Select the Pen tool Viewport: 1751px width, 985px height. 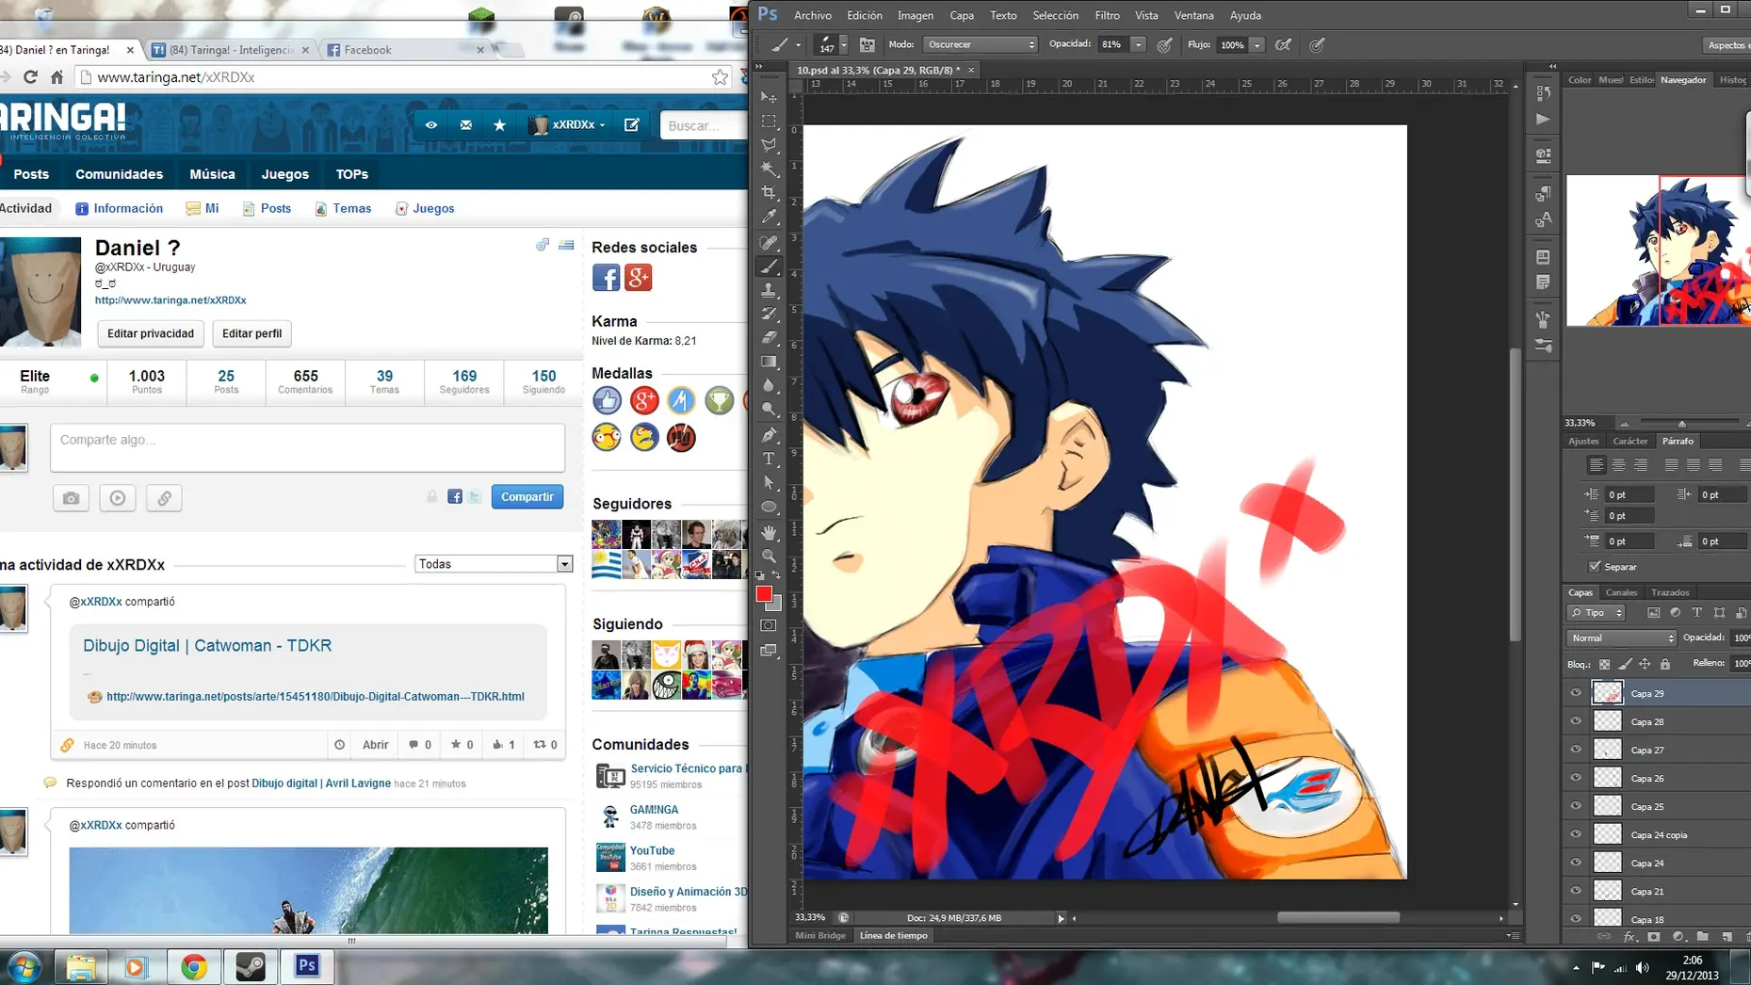point(770,435)
